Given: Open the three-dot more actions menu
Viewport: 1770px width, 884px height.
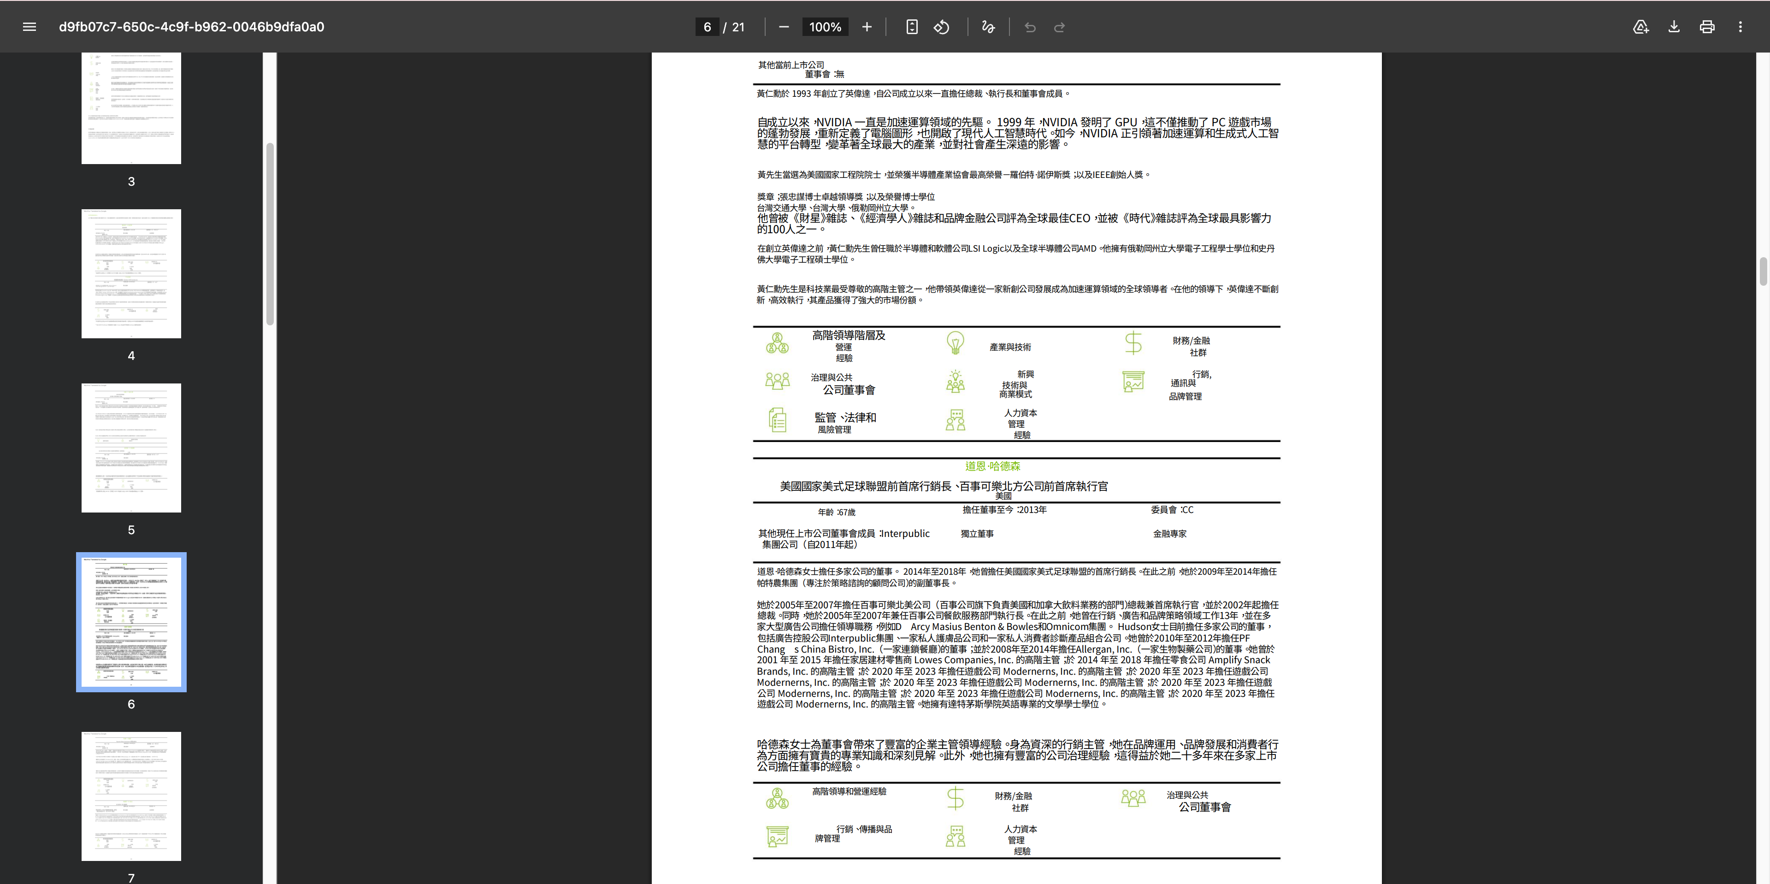Looking at the screenshot, I should point(1740,27).
